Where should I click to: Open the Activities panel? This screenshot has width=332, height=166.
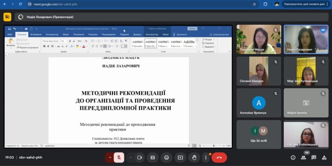324,157
